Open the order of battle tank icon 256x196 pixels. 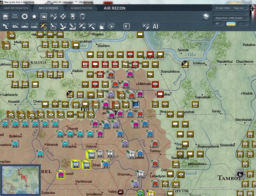coord(5,17)
